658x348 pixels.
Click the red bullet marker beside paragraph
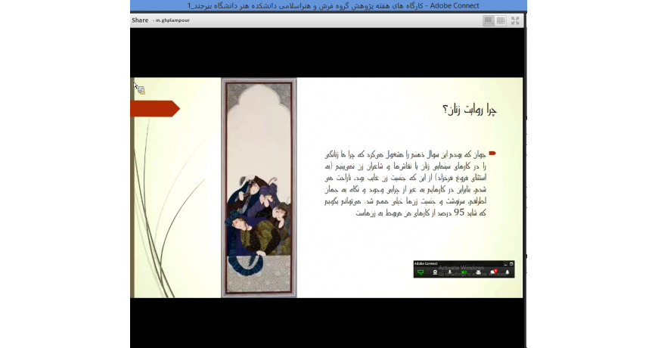click(x=492, y=154)
